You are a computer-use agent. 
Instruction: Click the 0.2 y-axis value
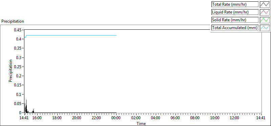(19, 76)
